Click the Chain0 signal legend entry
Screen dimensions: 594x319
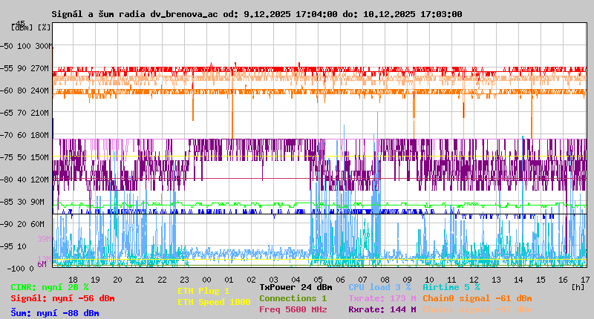(477, 298)
